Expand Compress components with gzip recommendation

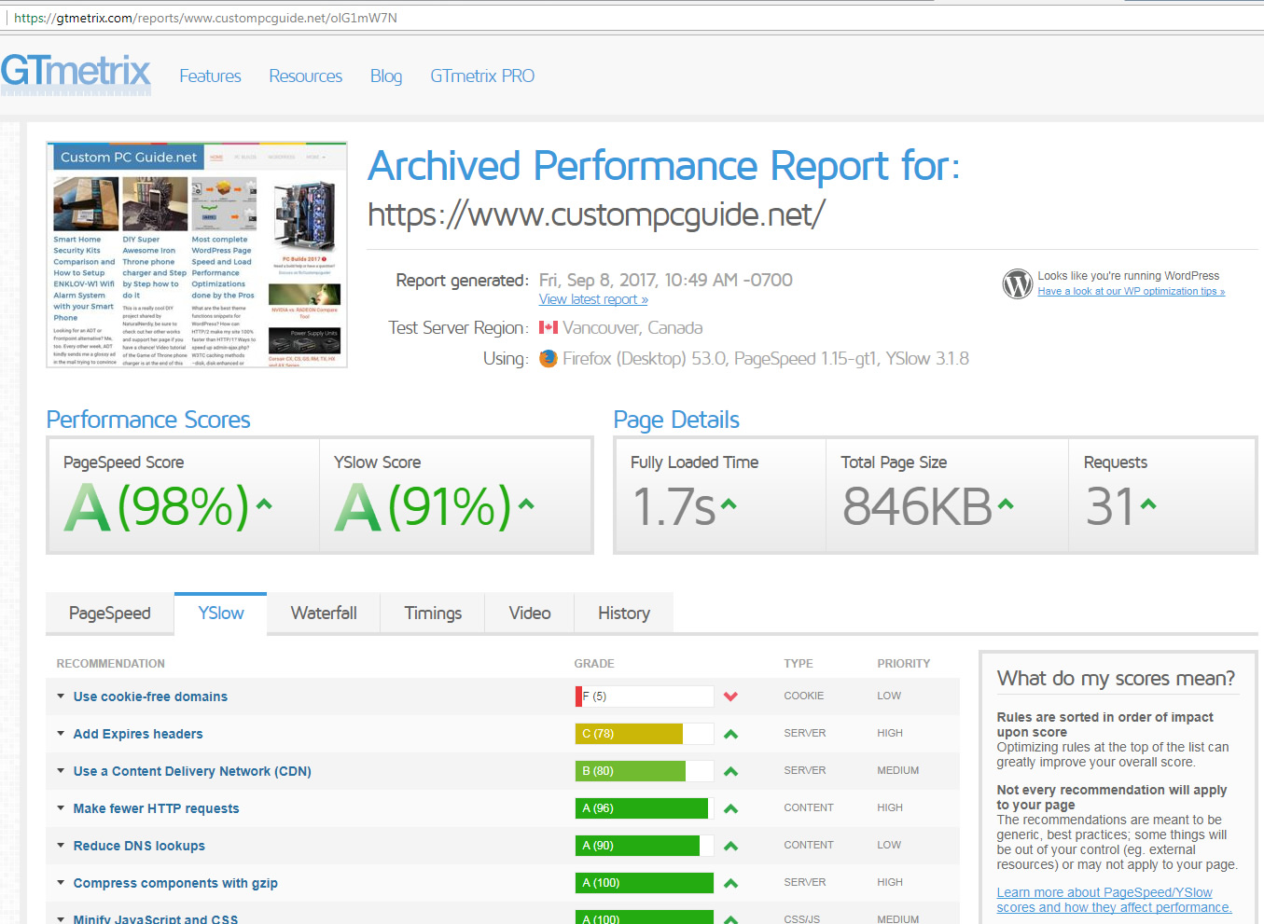(61, 882)
